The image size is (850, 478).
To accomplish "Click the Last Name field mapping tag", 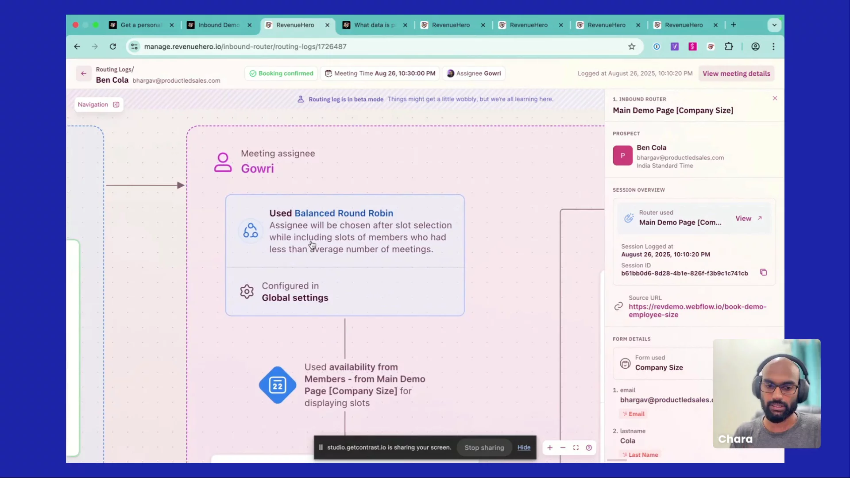I will coord(640,455).
